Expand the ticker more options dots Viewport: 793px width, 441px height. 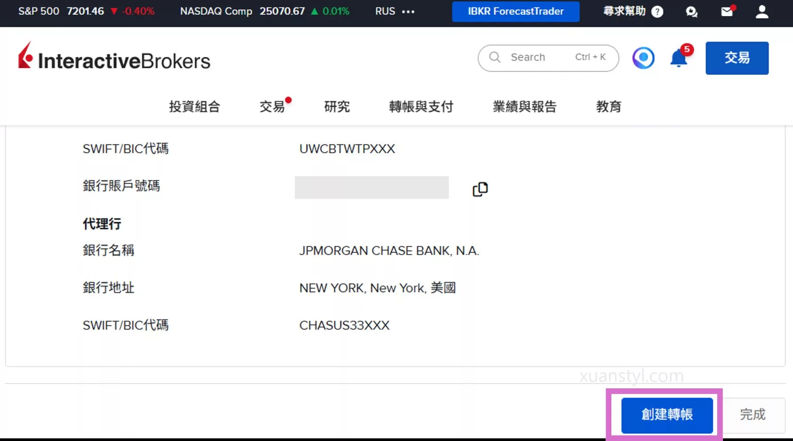pyautogui.click(x=408, y=12)
